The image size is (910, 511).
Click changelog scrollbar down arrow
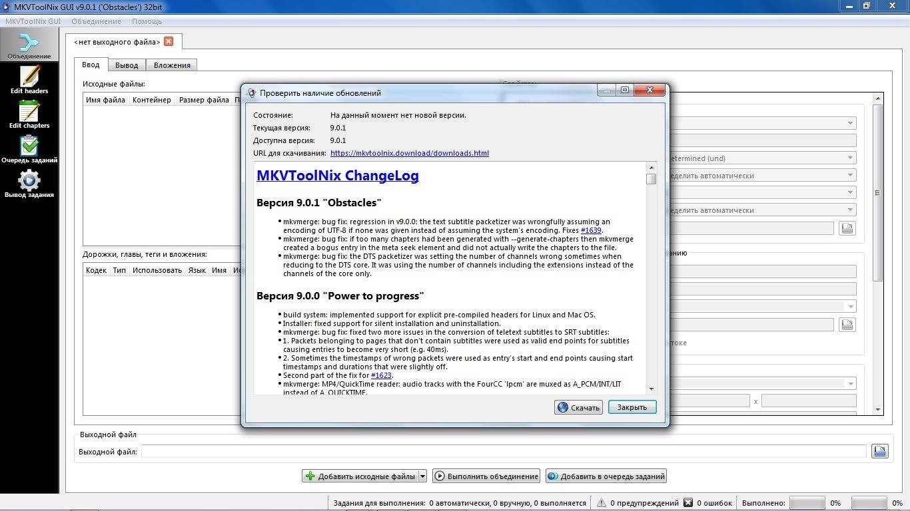pyautogui.click(x=651, y=389)
